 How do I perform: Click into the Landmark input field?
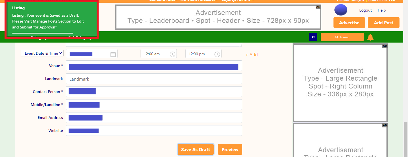(154, 79)
